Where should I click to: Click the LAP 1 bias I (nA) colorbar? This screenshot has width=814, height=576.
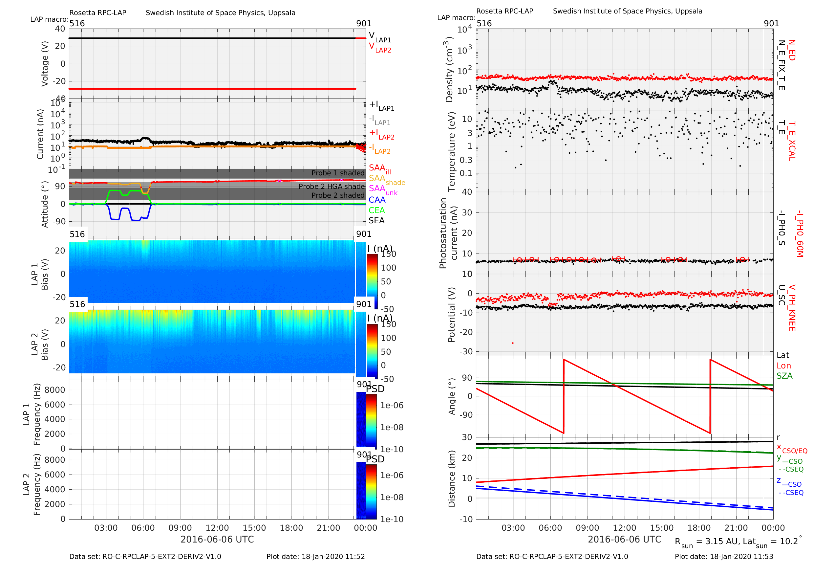tap(372, 281)
